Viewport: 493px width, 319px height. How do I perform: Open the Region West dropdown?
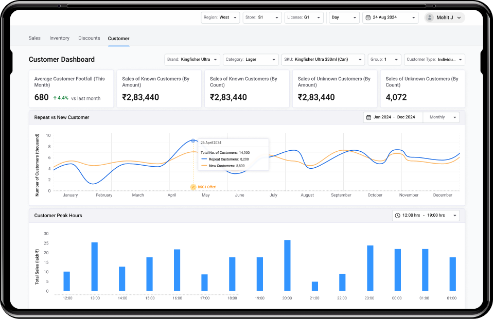[220, 17]
